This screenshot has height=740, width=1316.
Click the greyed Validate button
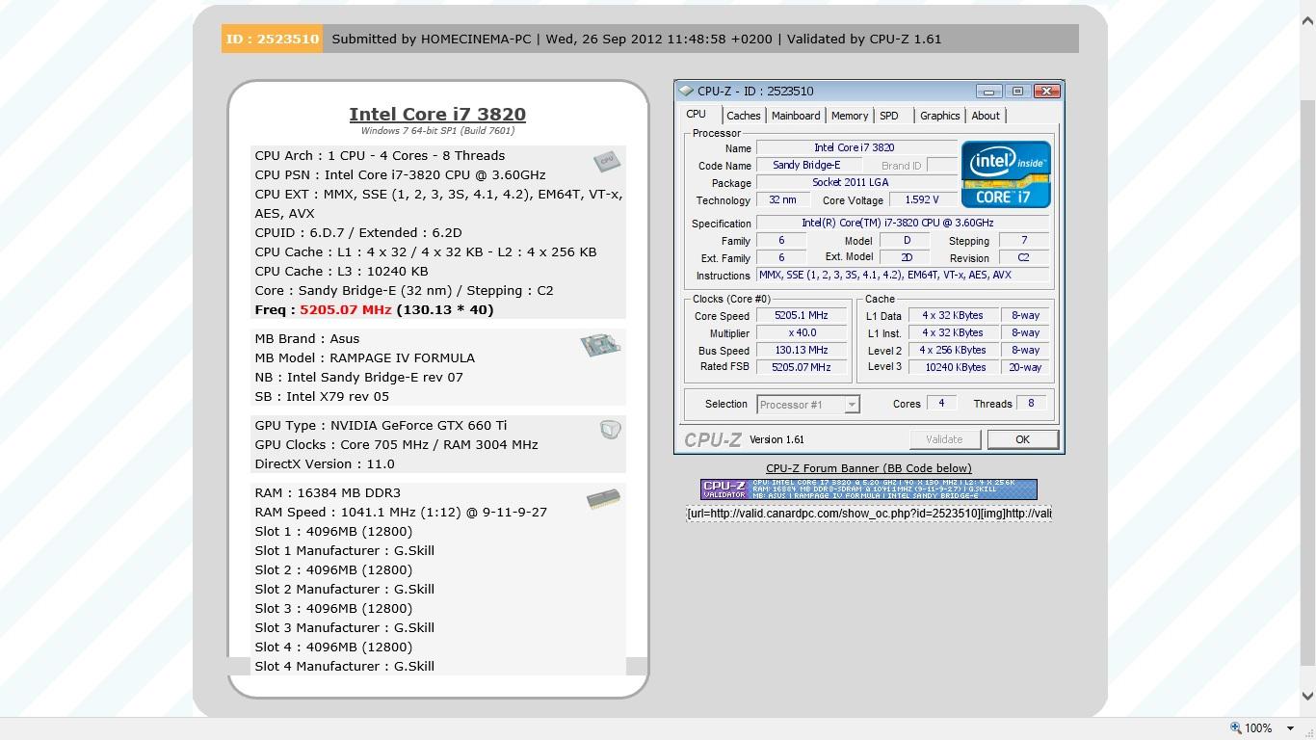point(944,439)
